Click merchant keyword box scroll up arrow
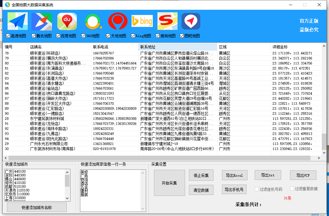 click(x=143, y=173)
